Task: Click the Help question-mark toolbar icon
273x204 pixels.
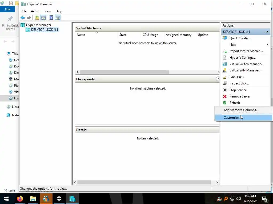Action: tap(51, 18)
